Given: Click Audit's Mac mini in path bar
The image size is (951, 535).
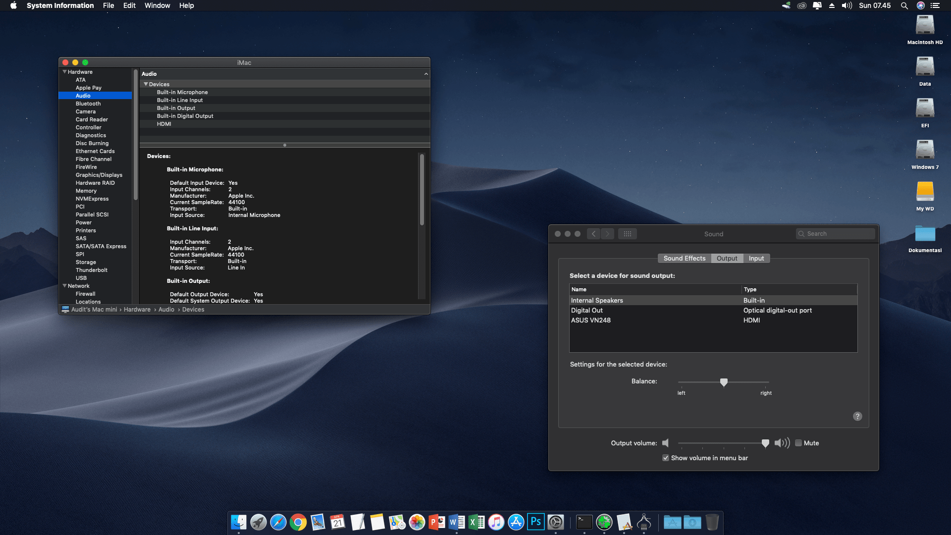Looking at the screenshot, I should (x=94, y=310).
